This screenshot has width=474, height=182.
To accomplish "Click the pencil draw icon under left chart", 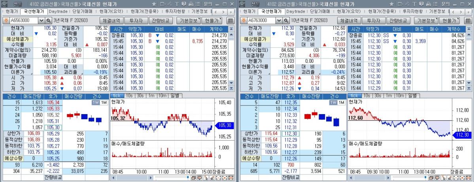I will click(212, 178).
